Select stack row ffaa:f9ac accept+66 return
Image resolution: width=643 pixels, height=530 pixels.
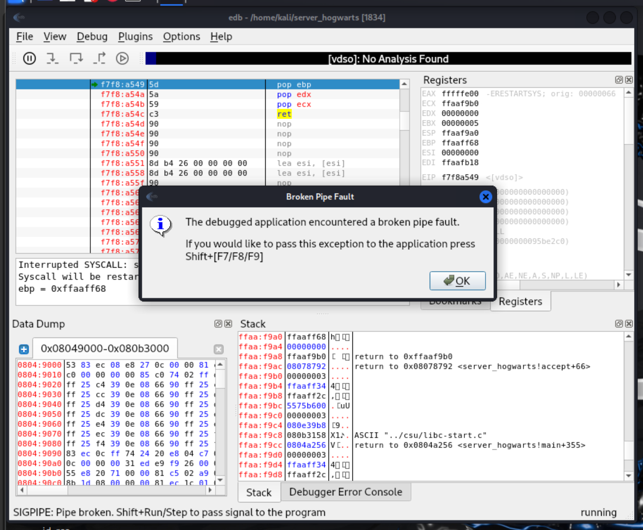(431, 366)
